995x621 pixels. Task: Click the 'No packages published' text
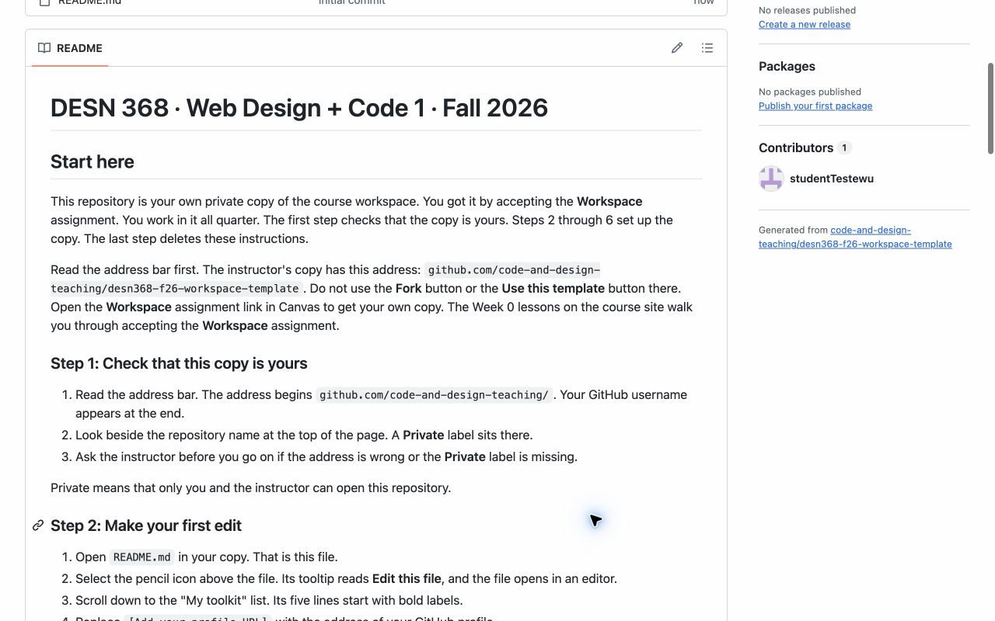pos(810,92)
